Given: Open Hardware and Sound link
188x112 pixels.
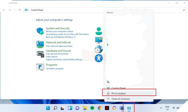Looking at the screenshot, I should pyautogui.click(x=58, y=51).
